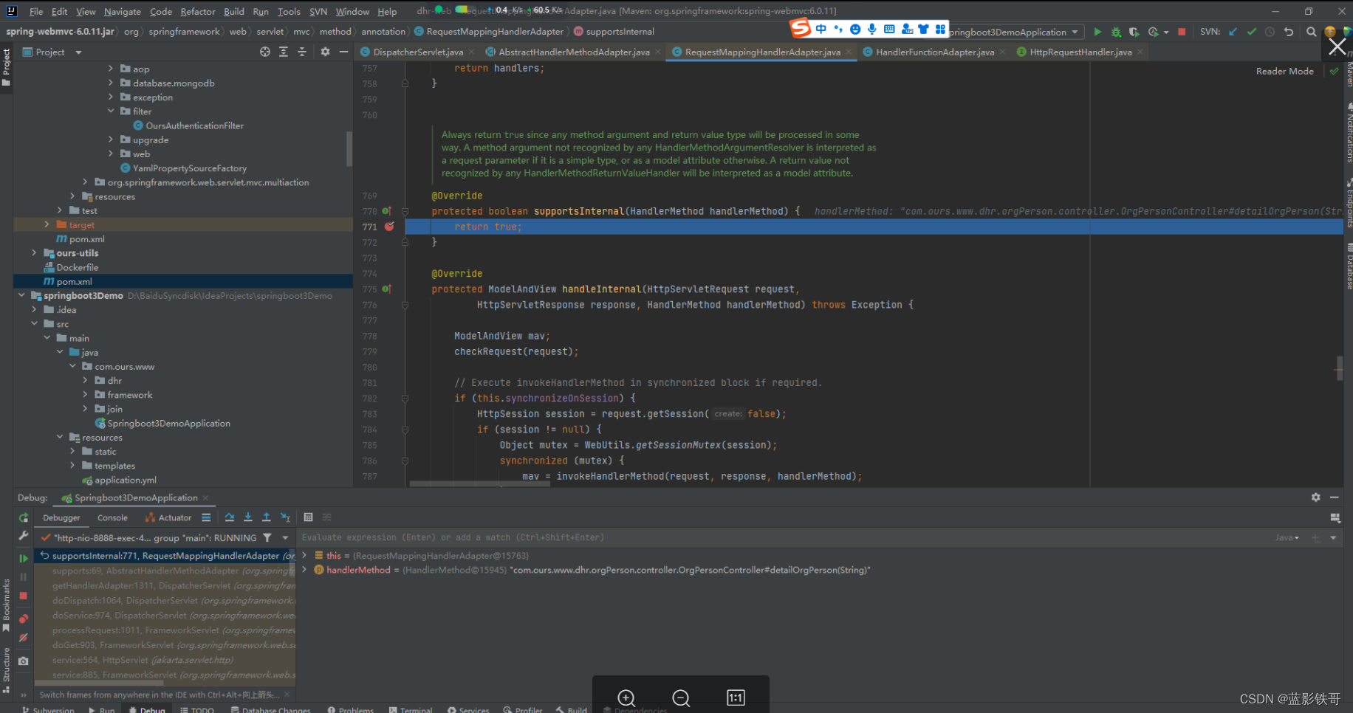This screenshot has width=1353, height=713.
Task: Expand the handlerMethod variable node
Action: pos(304,570)
